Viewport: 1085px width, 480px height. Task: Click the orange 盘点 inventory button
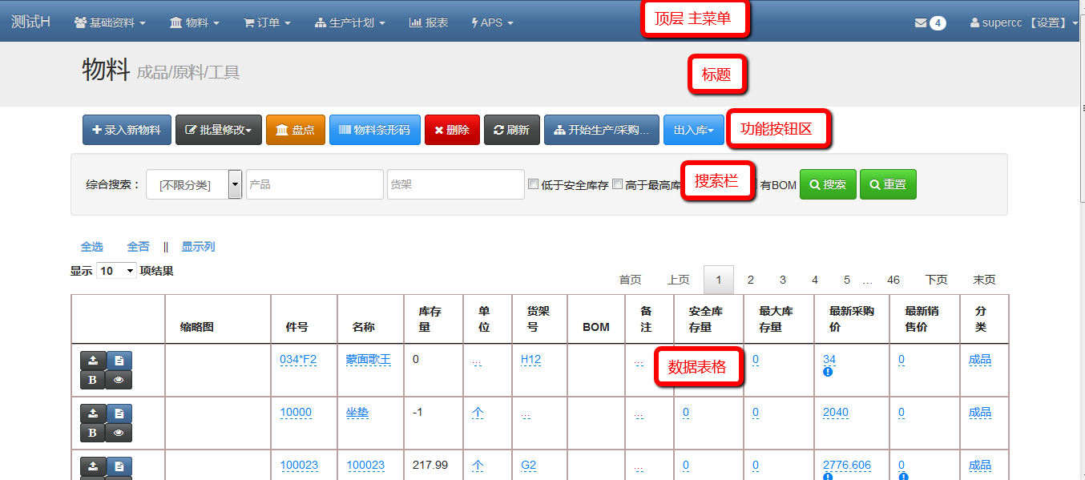pyautogui.click(x=295, y=130)
